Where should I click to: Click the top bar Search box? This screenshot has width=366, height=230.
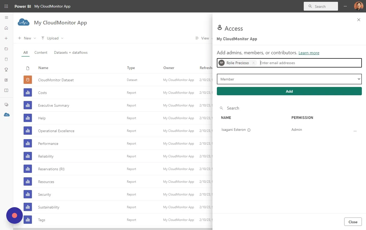pos(321,6)
